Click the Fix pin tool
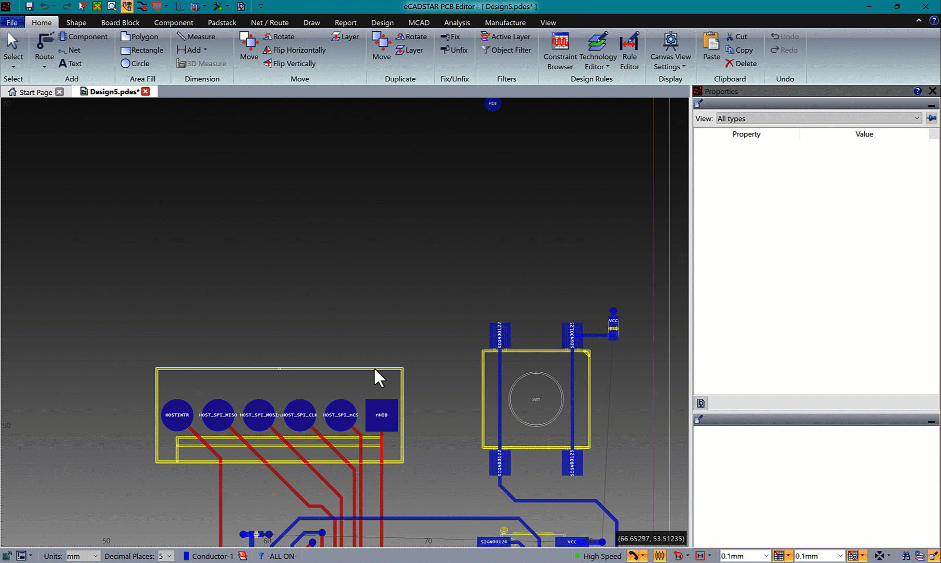This screenshot has width=941, height=563. (x=450, y=36)
